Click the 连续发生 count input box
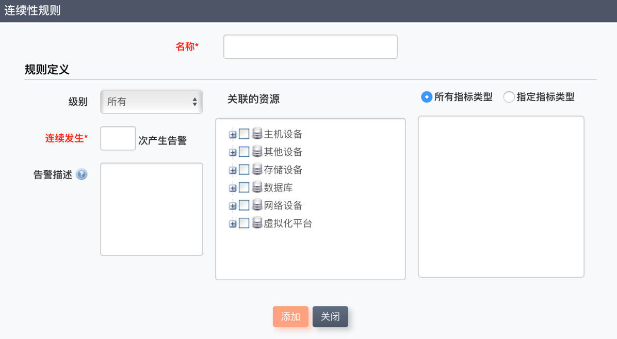The width and height of the screenshot is (617, 339). point(118,138)
